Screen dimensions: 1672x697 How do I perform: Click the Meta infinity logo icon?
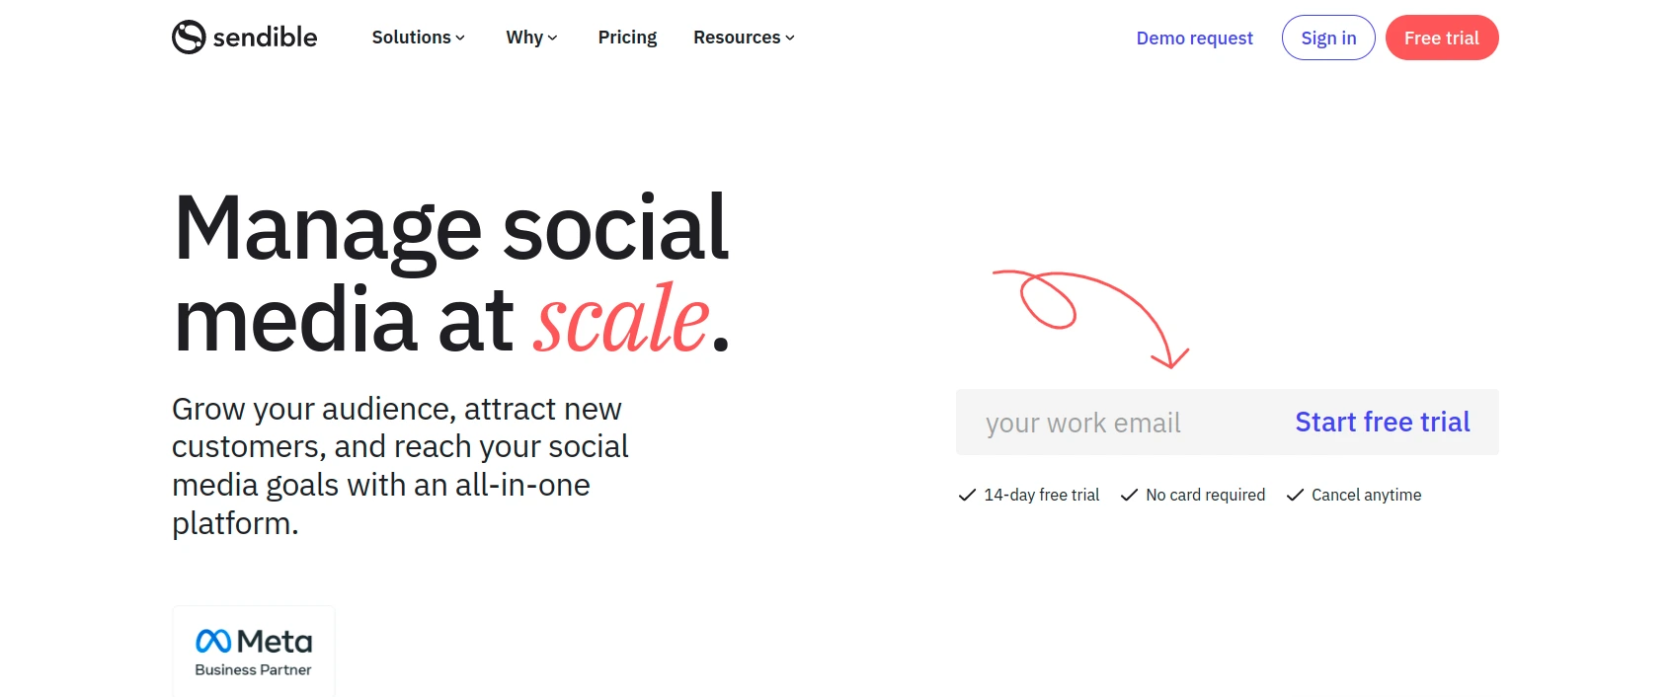(213, 642)
